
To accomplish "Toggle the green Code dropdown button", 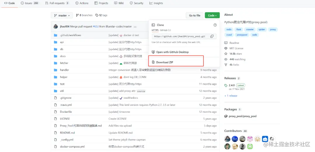I will [212, 15].
